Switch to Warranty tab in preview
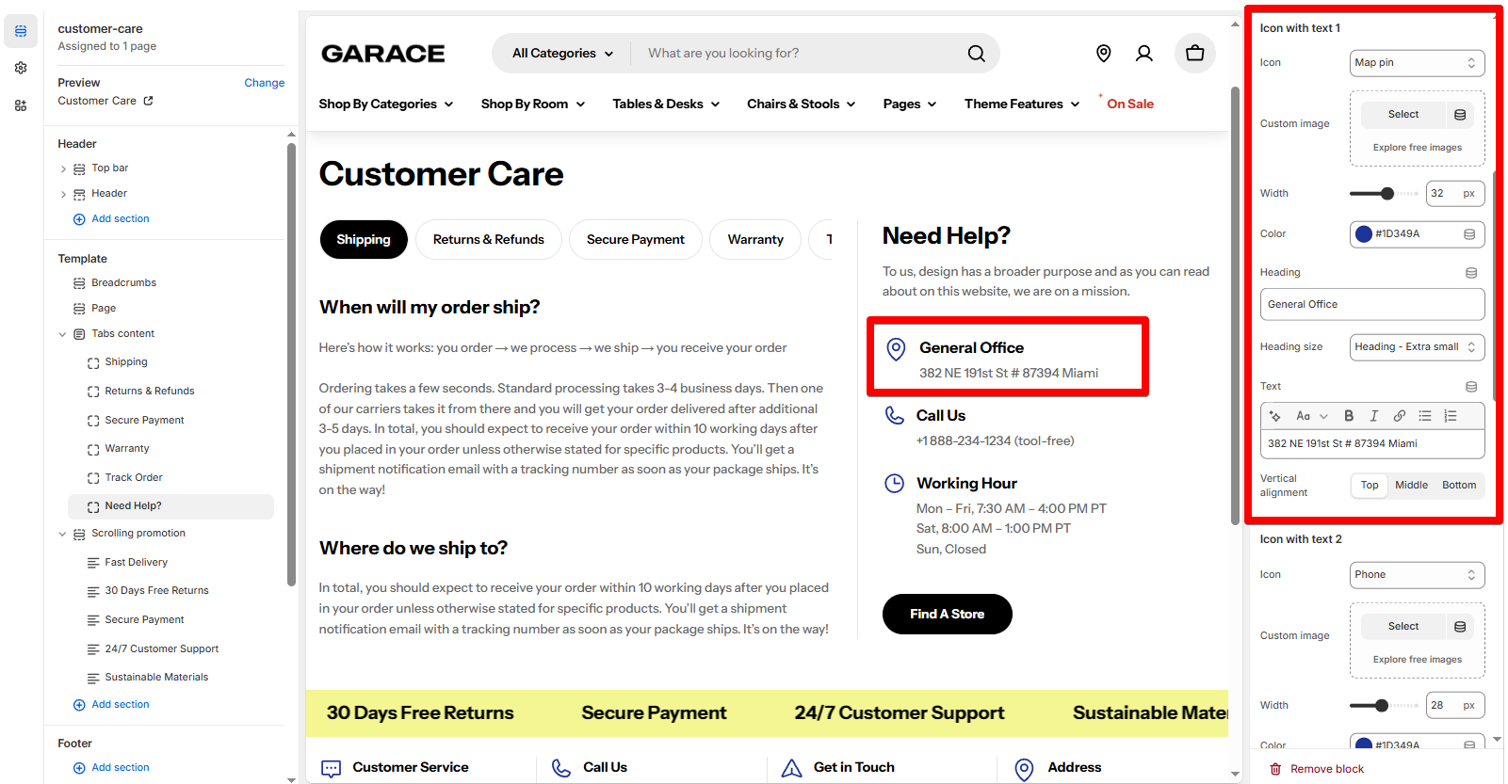Image resolution: width=1508 pixels, height=784 pixels. click(x=755, y=240)
